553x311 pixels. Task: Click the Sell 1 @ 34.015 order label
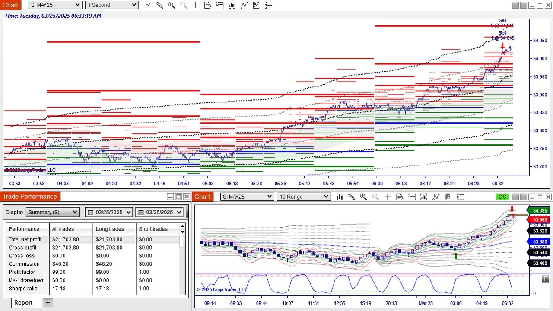point(502,35)
